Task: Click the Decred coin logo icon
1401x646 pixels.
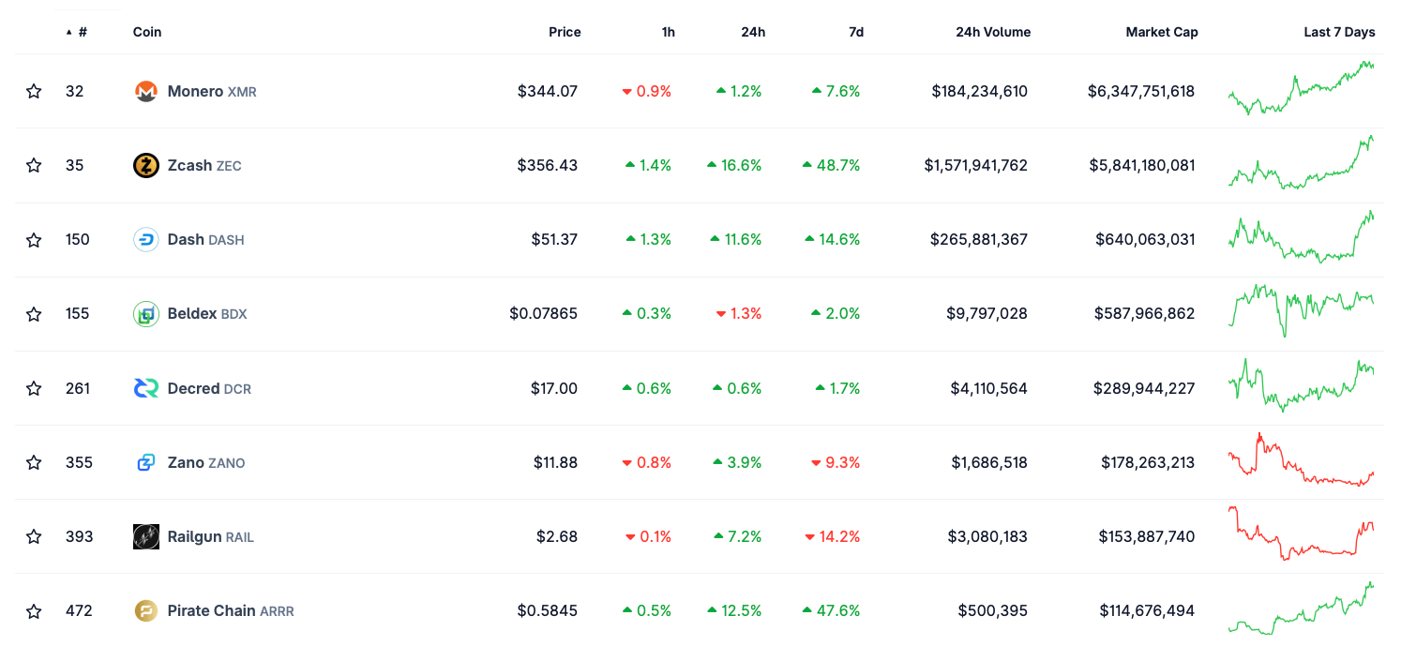Action: [145, 388]
